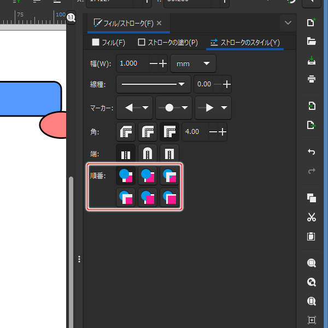Select the round join corner button
328x328 pixels.
(148, 132)
